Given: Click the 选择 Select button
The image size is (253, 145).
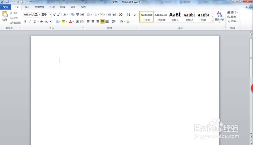Looking at the screenshot, I should coord(233,21).
